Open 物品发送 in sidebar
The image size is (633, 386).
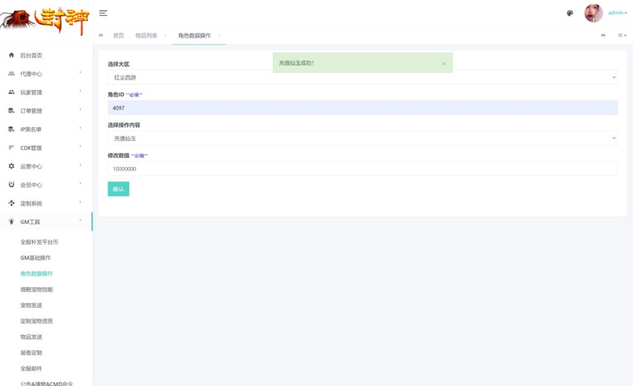point(31,337)
